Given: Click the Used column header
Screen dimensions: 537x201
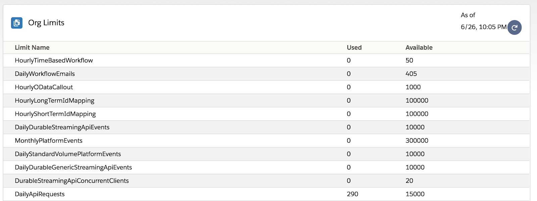Looking at the screenshot, I should click(x=354, y=48).
